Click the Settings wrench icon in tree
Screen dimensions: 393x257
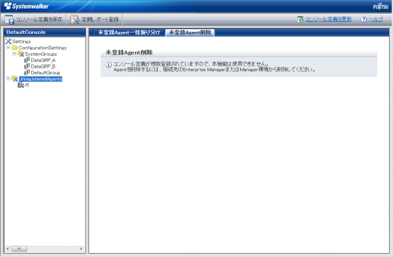coord(8,41)
